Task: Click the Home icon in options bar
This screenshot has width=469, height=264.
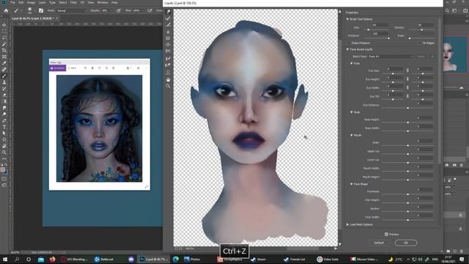Action: tap(6, 10)
